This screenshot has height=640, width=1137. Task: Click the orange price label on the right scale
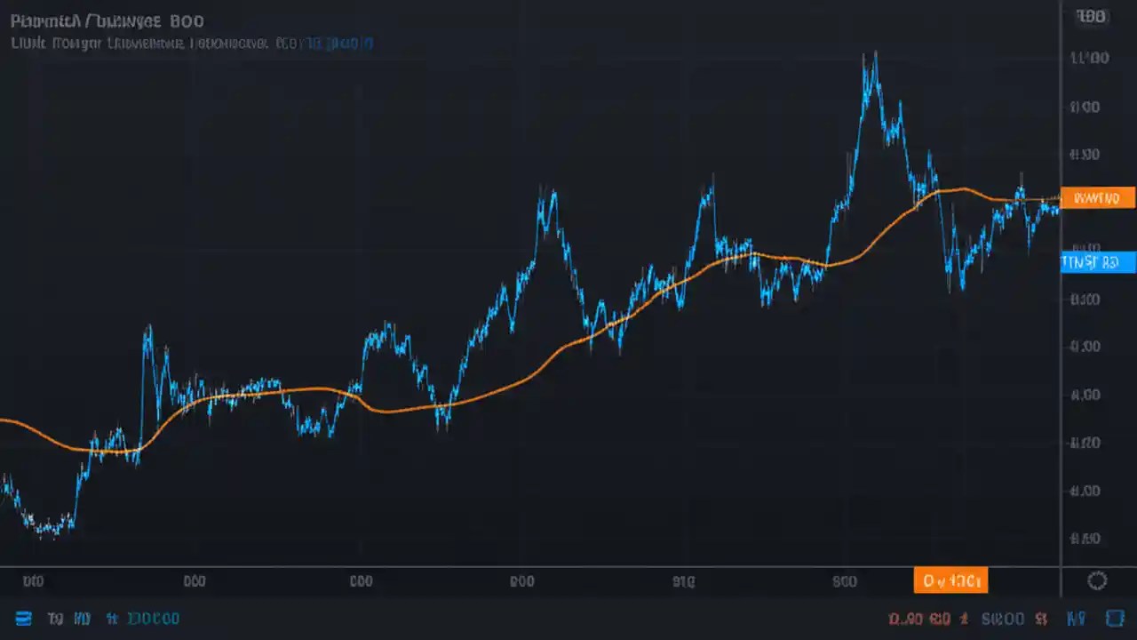tap(1097, 197)
